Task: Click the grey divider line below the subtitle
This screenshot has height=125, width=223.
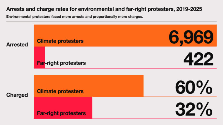Action: point(111,21)
